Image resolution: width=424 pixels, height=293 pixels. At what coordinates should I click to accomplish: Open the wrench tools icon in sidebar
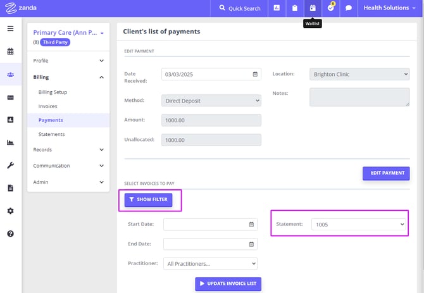pos(10,165)
